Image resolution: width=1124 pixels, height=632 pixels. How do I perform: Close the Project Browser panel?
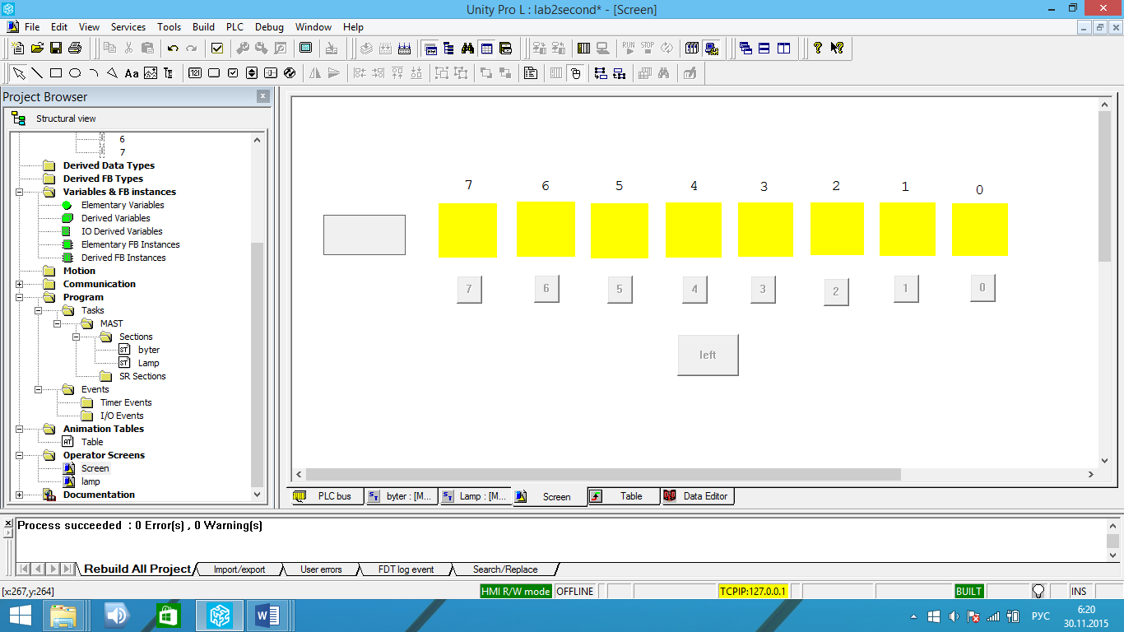(263, 96)
